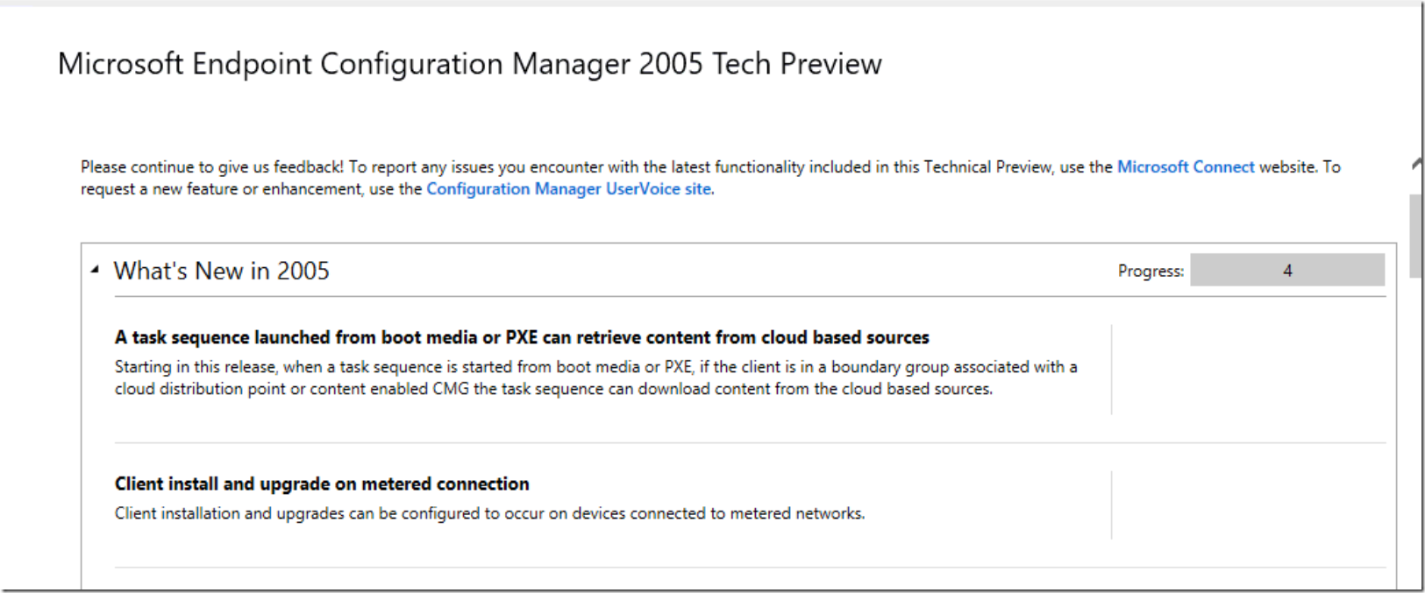Click the gray Progress bar showing 4
Image resolution: width=1425 pixels, height=593 pixels.
(x=1286, y=271)
